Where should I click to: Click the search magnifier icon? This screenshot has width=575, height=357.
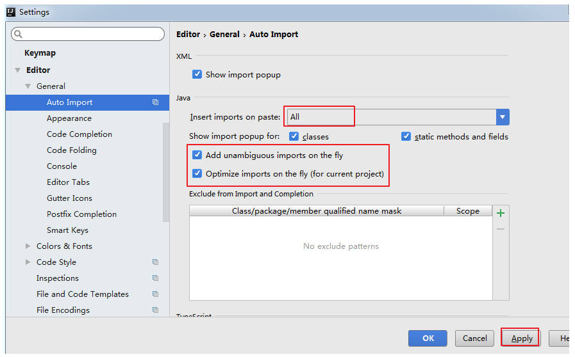coord(18,35)
